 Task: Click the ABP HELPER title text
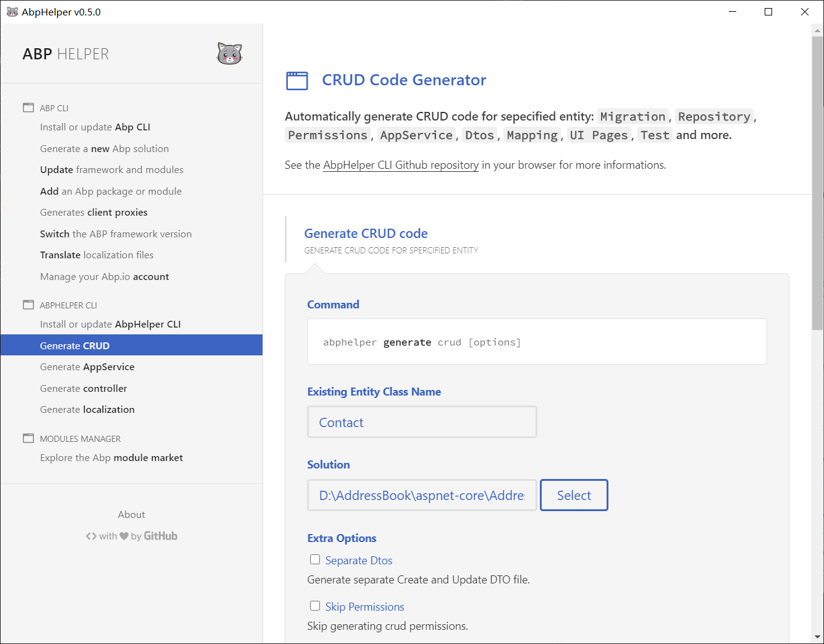click(x=65, y=54)
